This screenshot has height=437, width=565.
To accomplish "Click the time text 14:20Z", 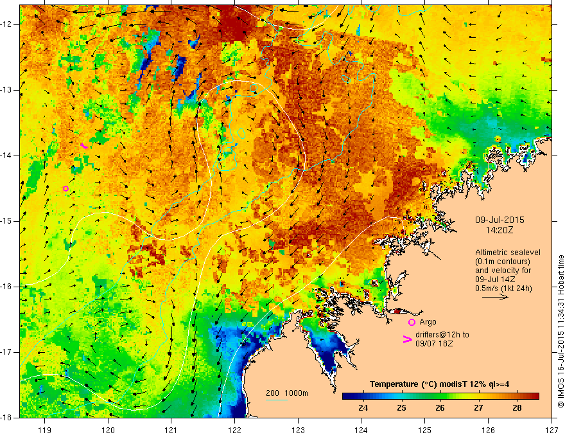I will (499, 230).
